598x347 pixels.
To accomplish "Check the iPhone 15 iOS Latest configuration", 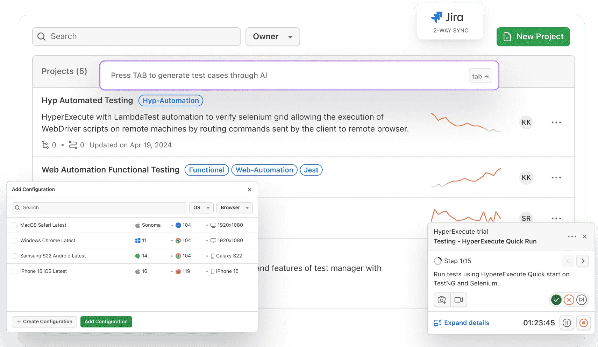I will 15,271.
